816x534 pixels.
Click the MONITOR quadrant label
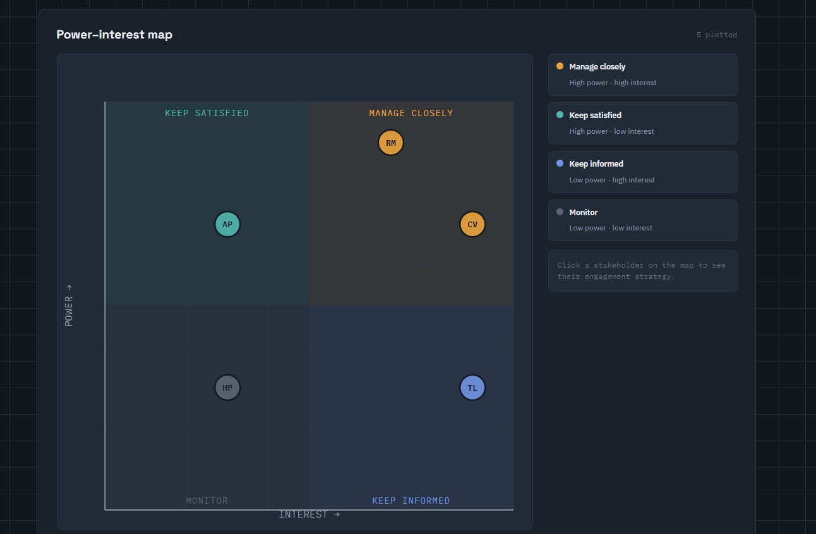(207, 501)
